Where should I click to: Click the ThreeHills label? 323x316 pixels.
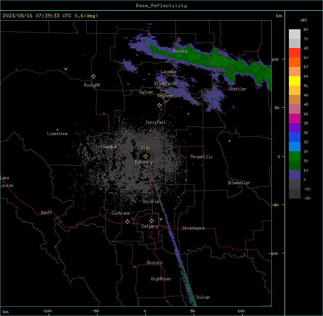201,157
